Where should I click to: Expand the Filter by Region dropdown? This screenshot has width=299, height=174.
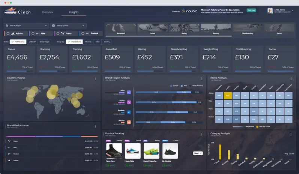point(26,26)
